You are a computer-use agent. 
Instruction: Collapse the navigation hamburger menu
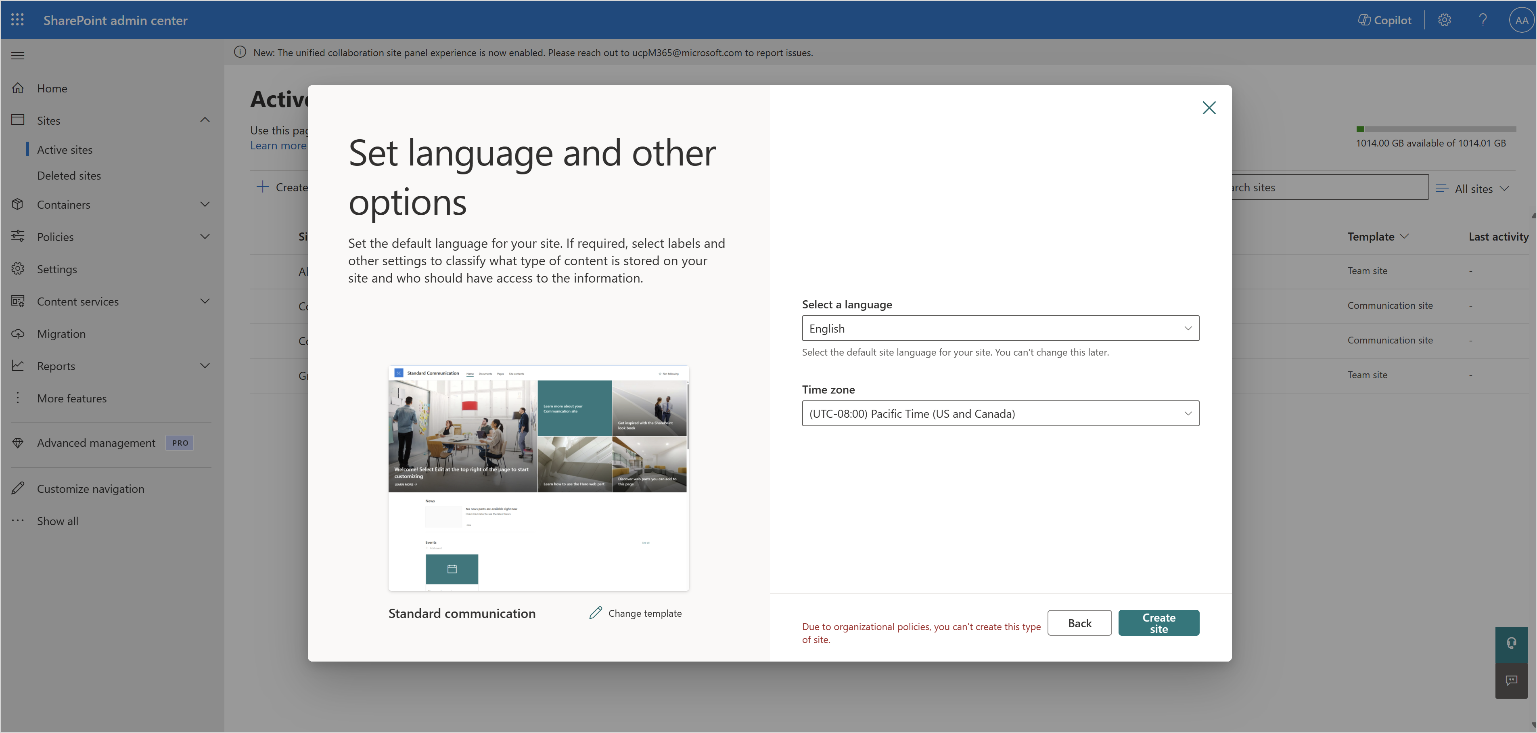tap(18, 56)
